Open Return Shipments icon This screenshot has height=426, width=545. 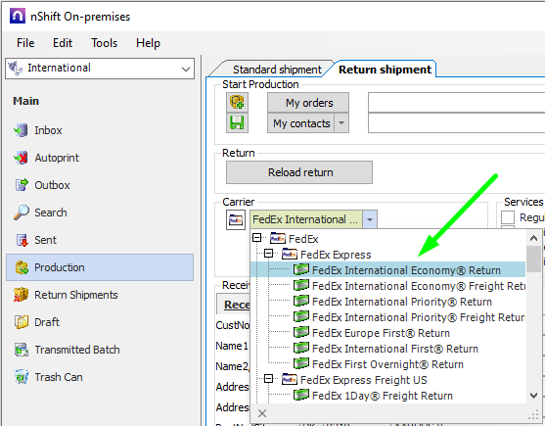[21, 295]
